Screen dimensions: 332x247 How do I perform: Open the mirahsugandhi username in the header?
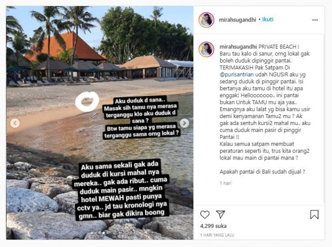(x=238, y=20)
